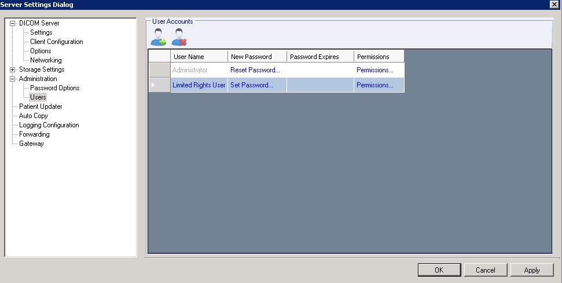
Task: Click the Add User icon
Action: 159,37
